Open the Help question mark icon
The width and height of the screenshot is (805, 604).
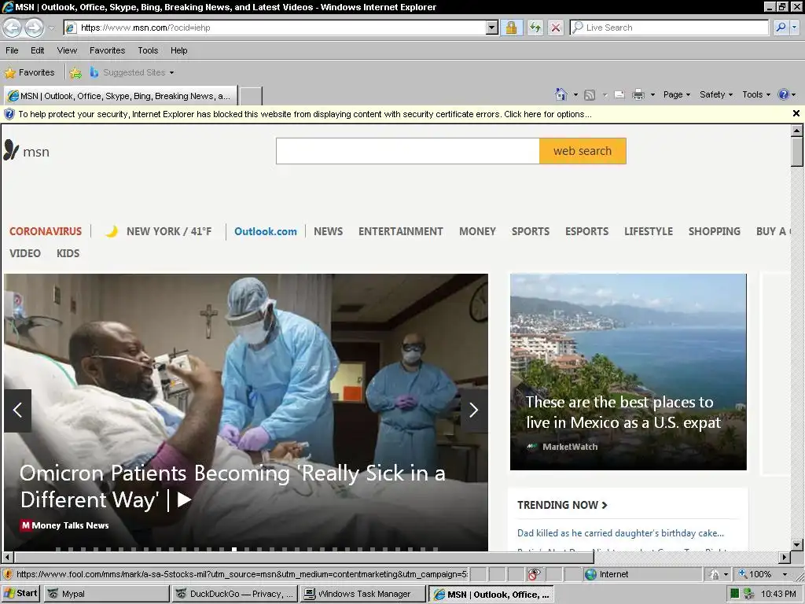(x=784, y=94)
